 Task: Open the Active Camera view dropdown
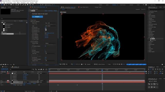click(102, 64)
